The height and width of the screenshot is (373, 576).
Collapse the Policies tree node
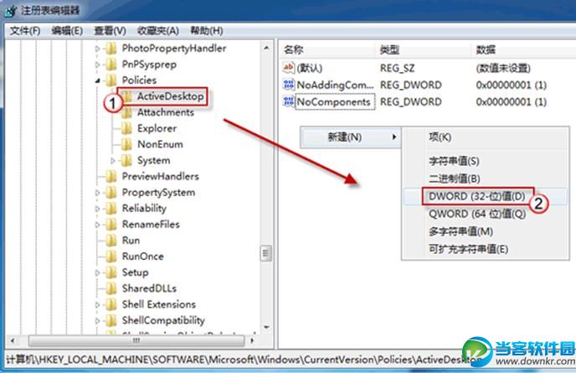point(97,80)
